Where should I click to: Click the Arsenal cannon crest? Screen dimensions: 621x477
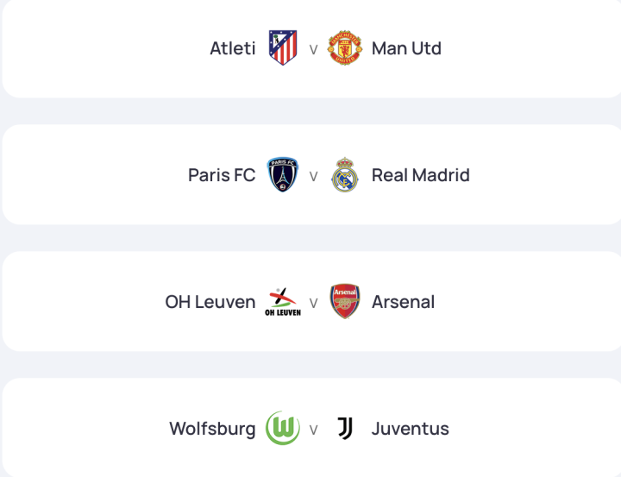(345, 302)
